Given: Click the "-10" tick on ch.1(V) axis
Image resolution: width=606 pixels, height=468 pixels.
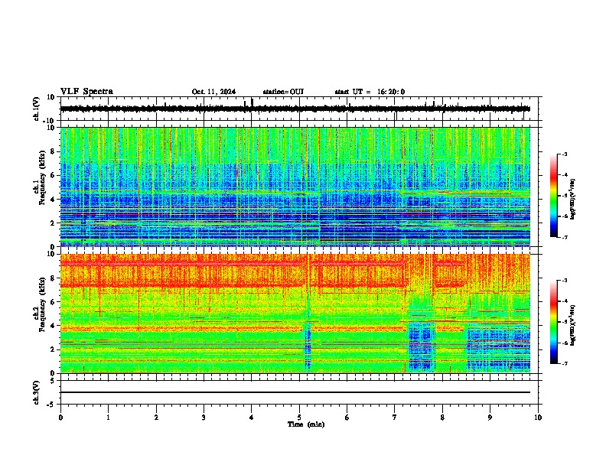Looking at the screenshot, I should click(49, 121).
